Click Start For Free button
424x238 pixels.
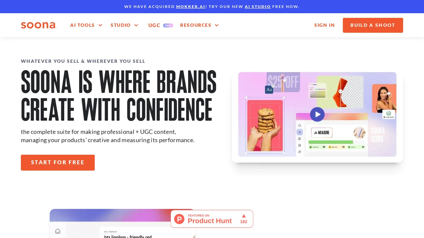click(x=58, y=163)
